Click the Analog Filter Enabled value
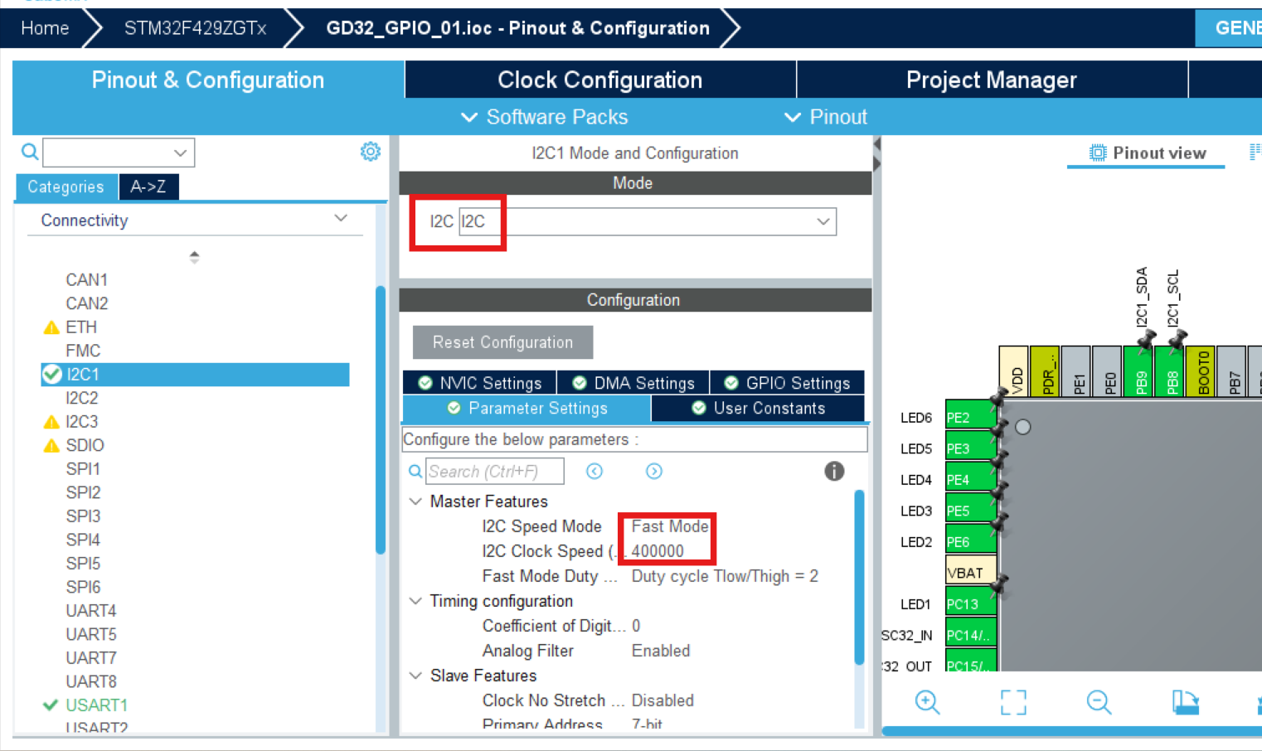Image resolution: width=1262 pixels, height=751 pixels. point(661,651)
